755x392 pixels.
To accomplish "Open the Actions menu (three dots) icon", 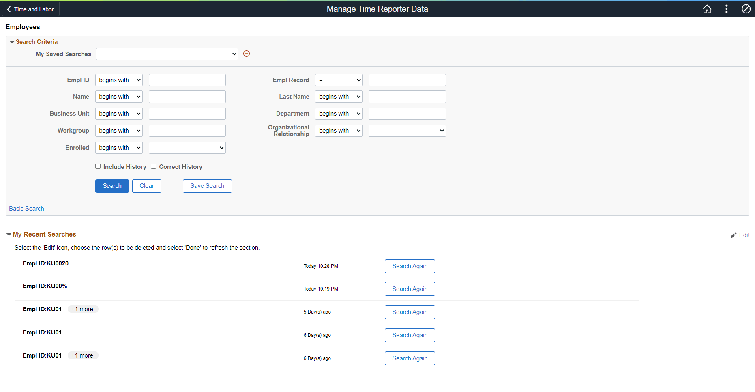I will click(x=727, y=9).
